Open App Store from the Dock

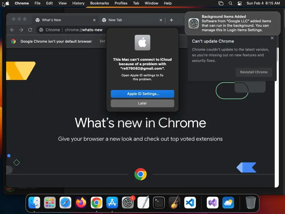(112, 203)
